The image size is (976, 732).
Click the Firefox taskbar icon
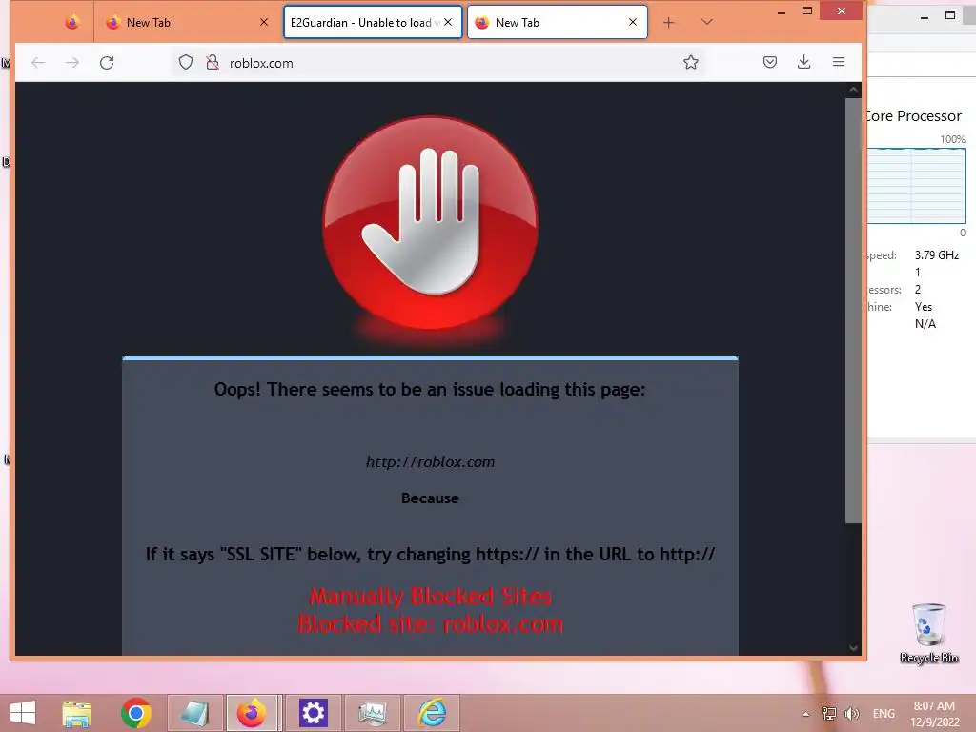point(252,713)
